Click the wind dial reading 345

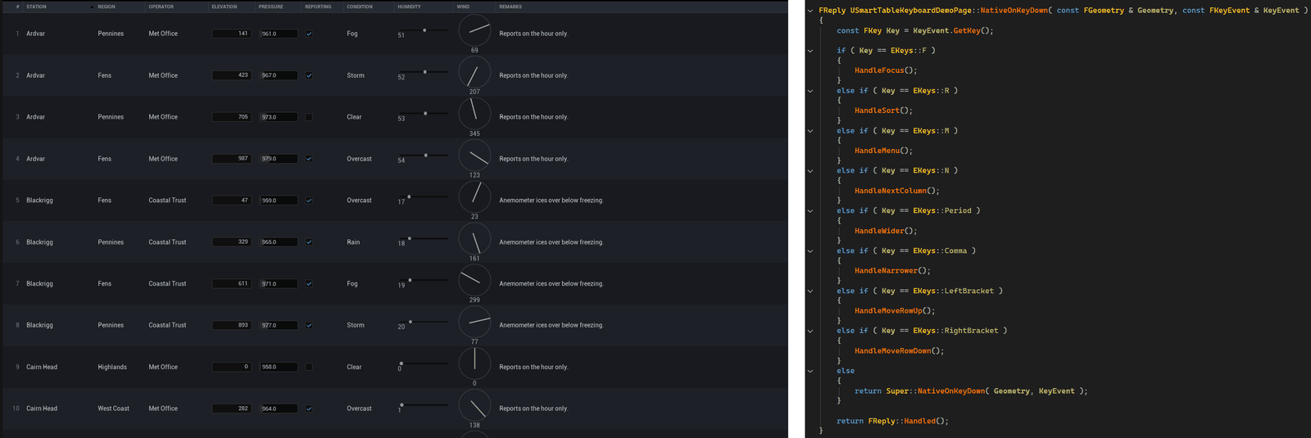pos(474,114)
